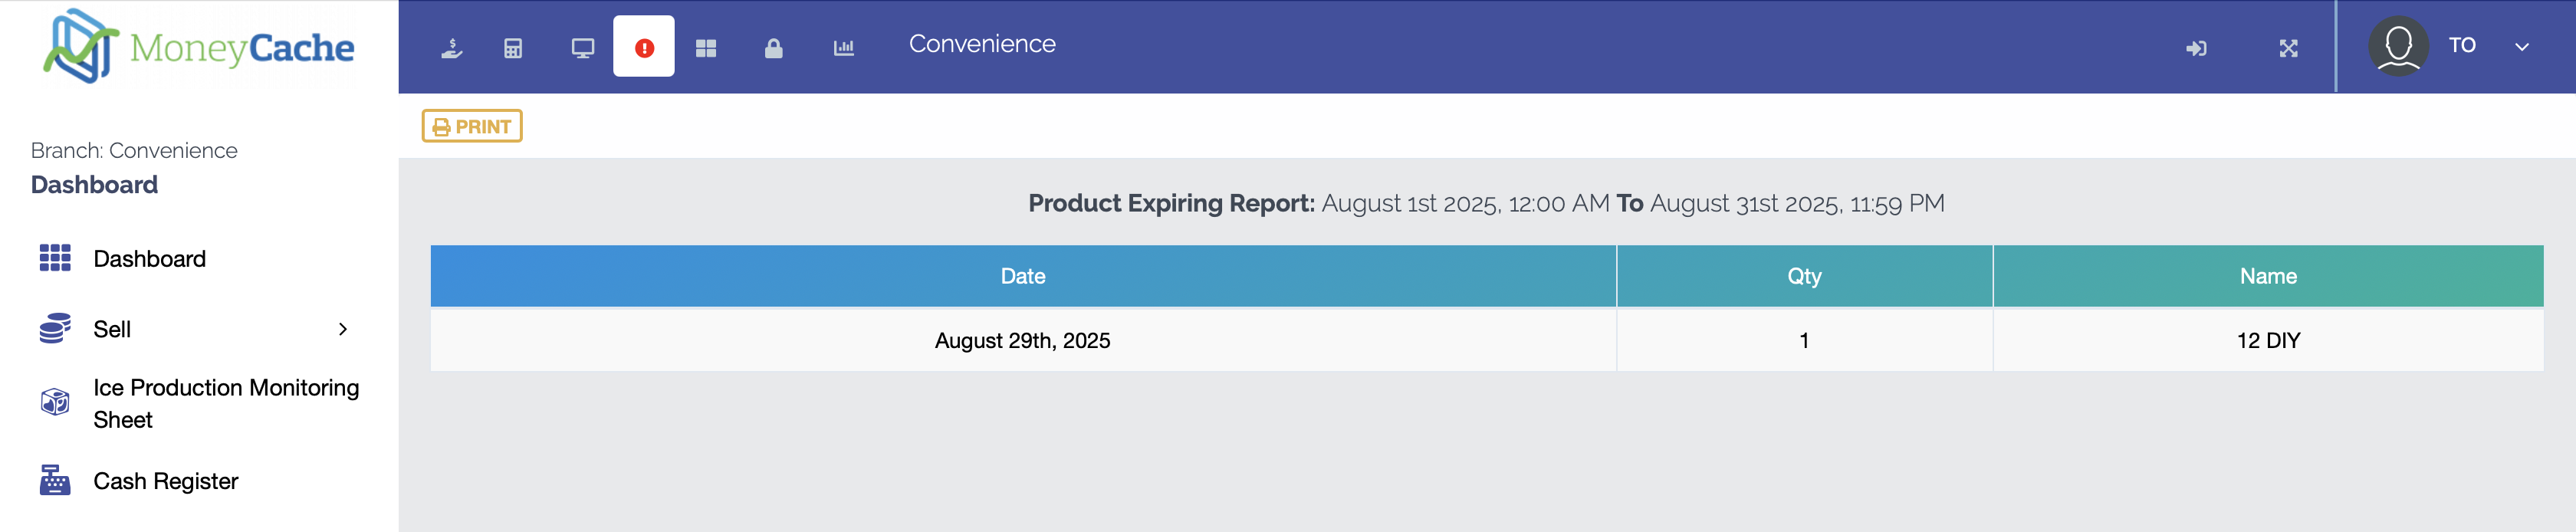Click the MoneyCache logo

tap(199, 46)
